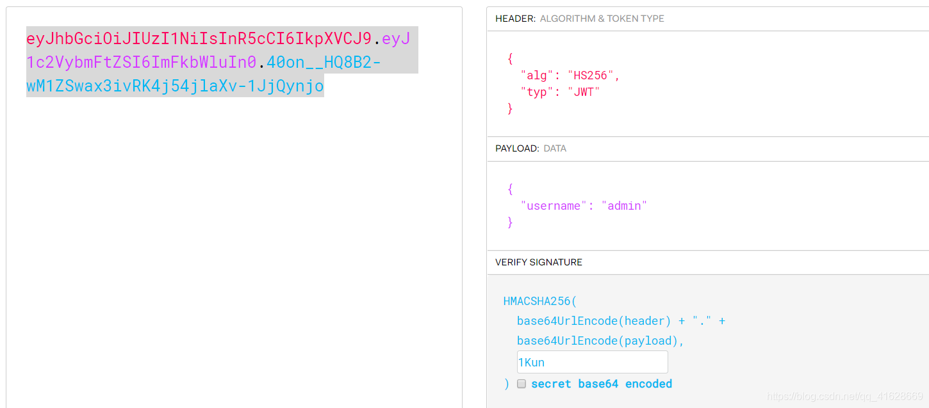Click the PAYLOAD: DATA section label
Screen dimensions: 929x408
coord(530,148)
